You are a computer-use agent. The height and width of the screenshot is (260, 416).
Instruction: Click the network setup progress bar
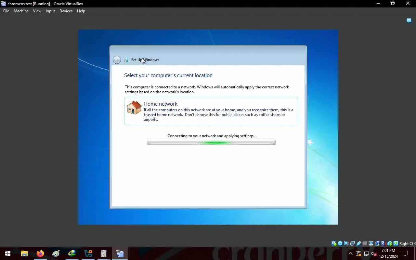click(x=211, y=142)
